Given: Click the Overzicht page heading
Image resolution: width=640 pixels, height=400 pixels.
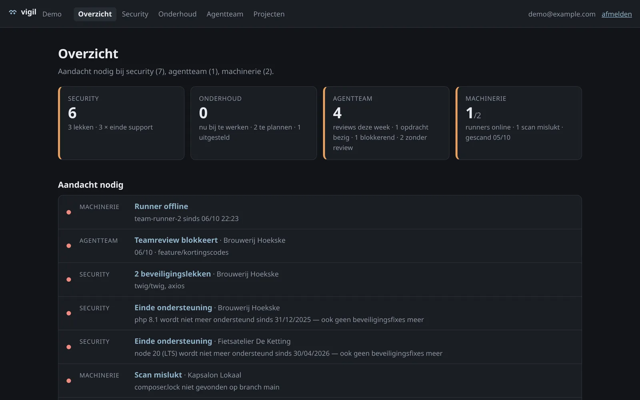Looking at the screenshot, I should point(88,54).
